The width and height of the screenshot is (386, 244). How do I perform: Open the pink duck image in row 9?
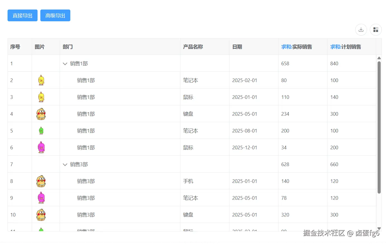[x=41, y=198]
